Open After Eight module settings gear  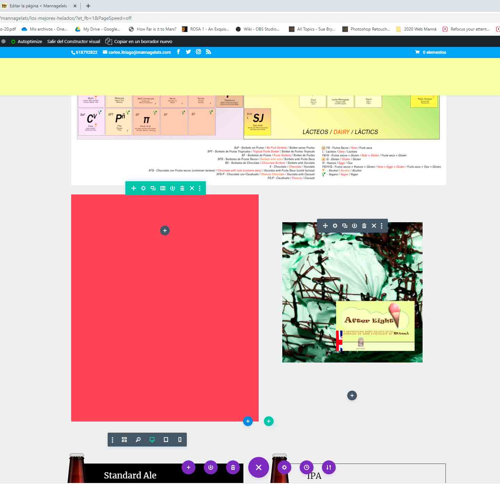click(x=335, y=226)
